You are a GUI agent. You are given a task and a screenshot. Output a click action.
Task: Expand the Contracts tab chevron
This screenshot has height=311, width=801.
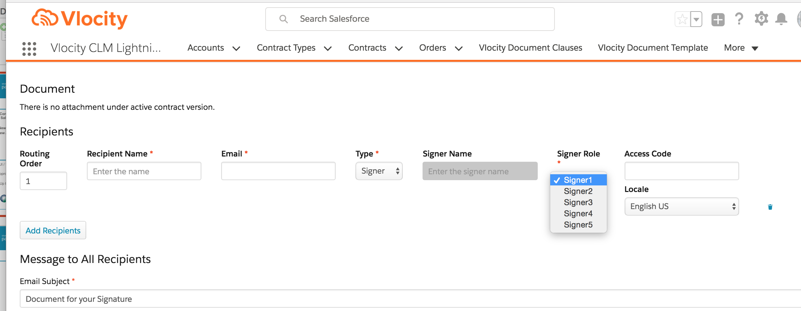click(x=399, y=49)
